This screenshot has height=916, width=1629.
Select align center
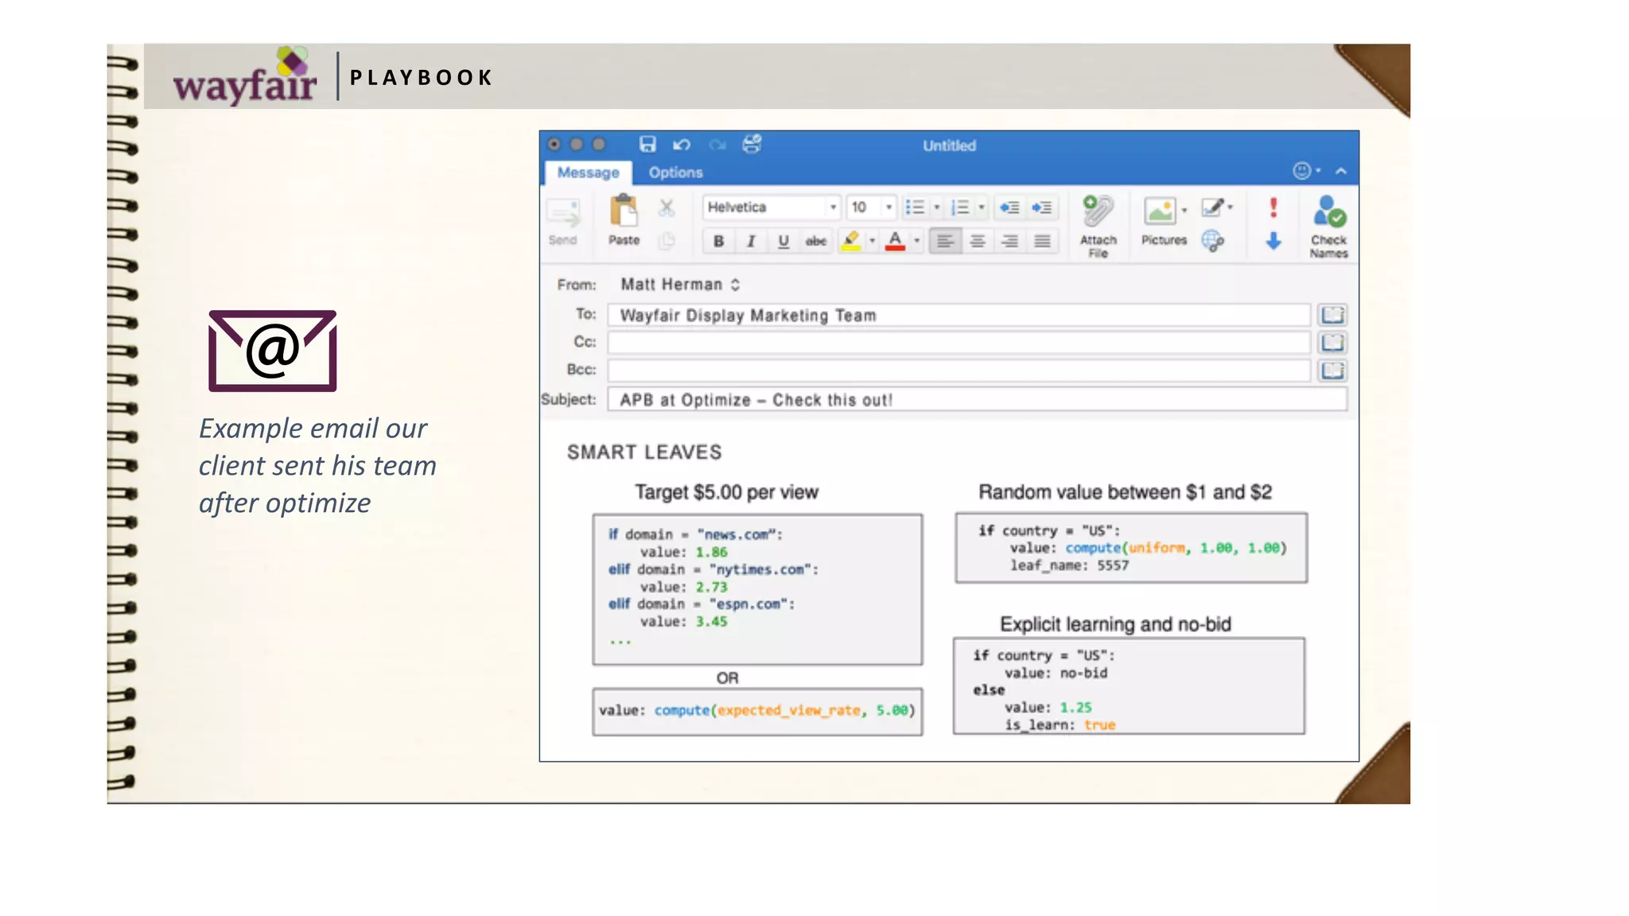tap(978, 241)
